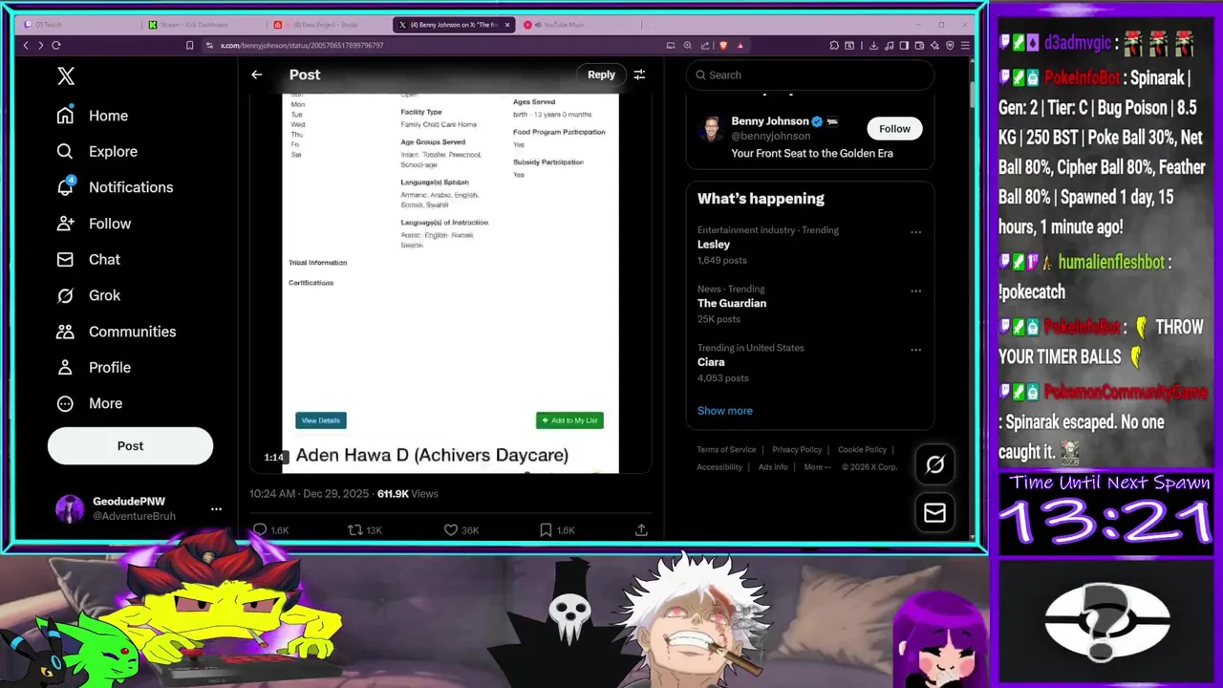
Task: Click the X logo in the sidebar
Action: (66, 76)
